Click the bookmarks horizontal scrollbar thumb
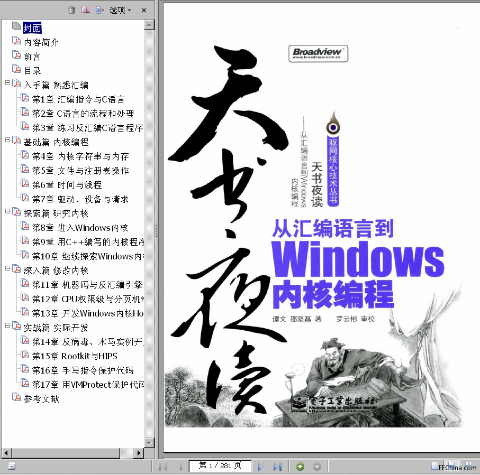480x475 pixels. [x=66, y=453]
